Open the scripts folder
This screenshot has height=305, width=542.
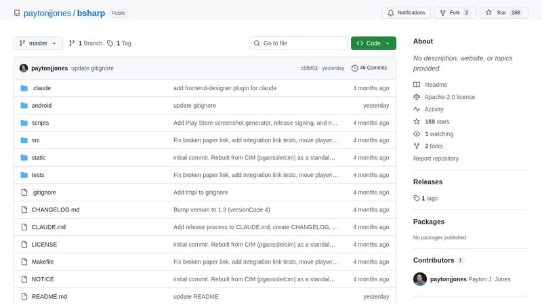point(40,123)
